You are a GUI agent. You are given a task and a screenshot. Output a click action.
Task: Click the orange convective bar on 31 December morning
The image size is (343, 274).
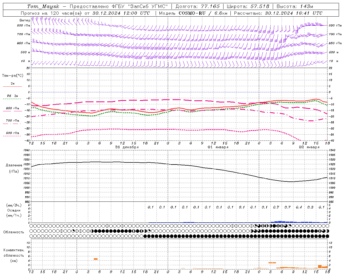[96, 259]
